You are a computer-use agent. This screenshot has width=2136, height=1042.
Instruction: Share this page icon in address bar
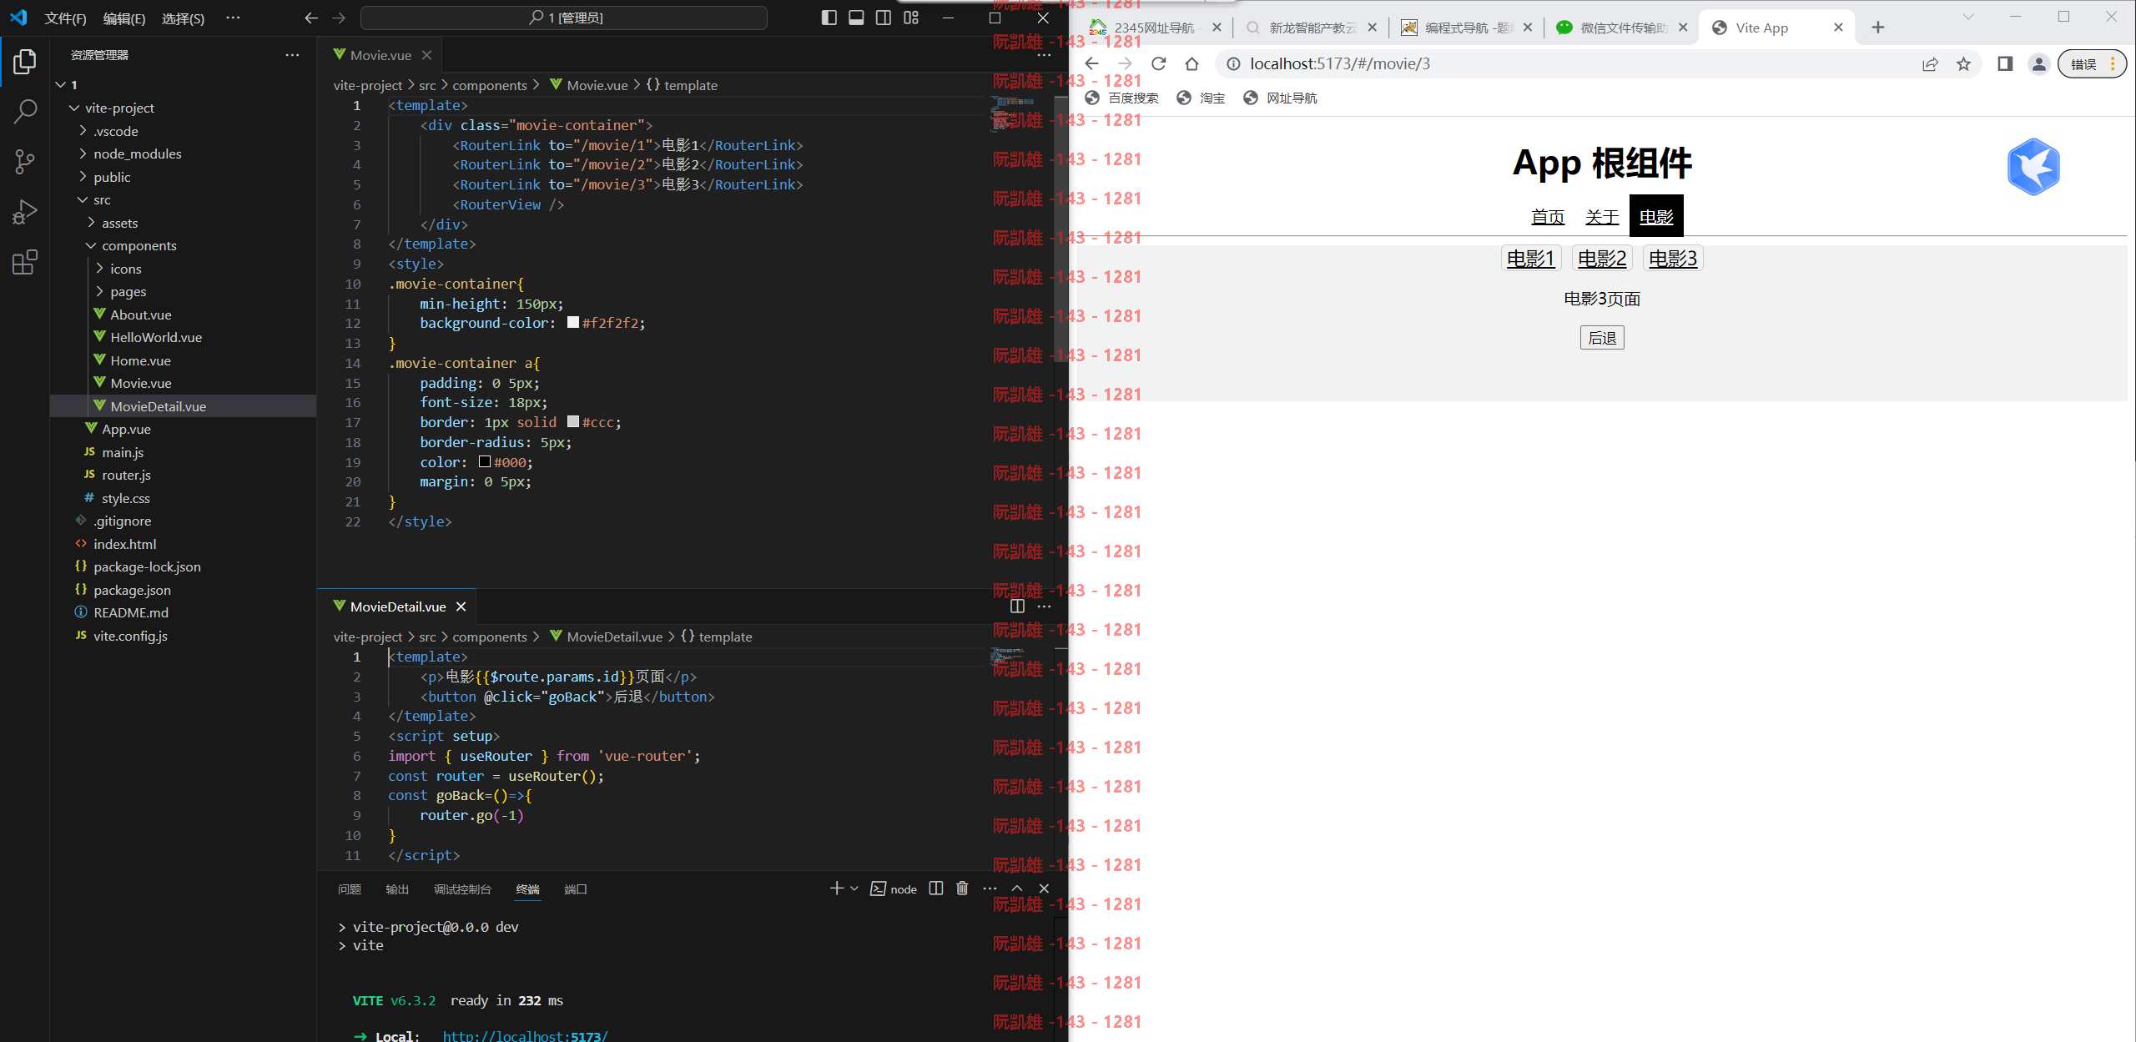tap(1930, 63)
